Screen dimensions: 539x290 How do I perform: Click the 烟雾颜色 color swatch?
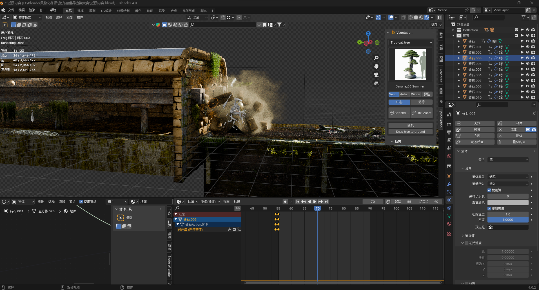(x=508, y=202)
